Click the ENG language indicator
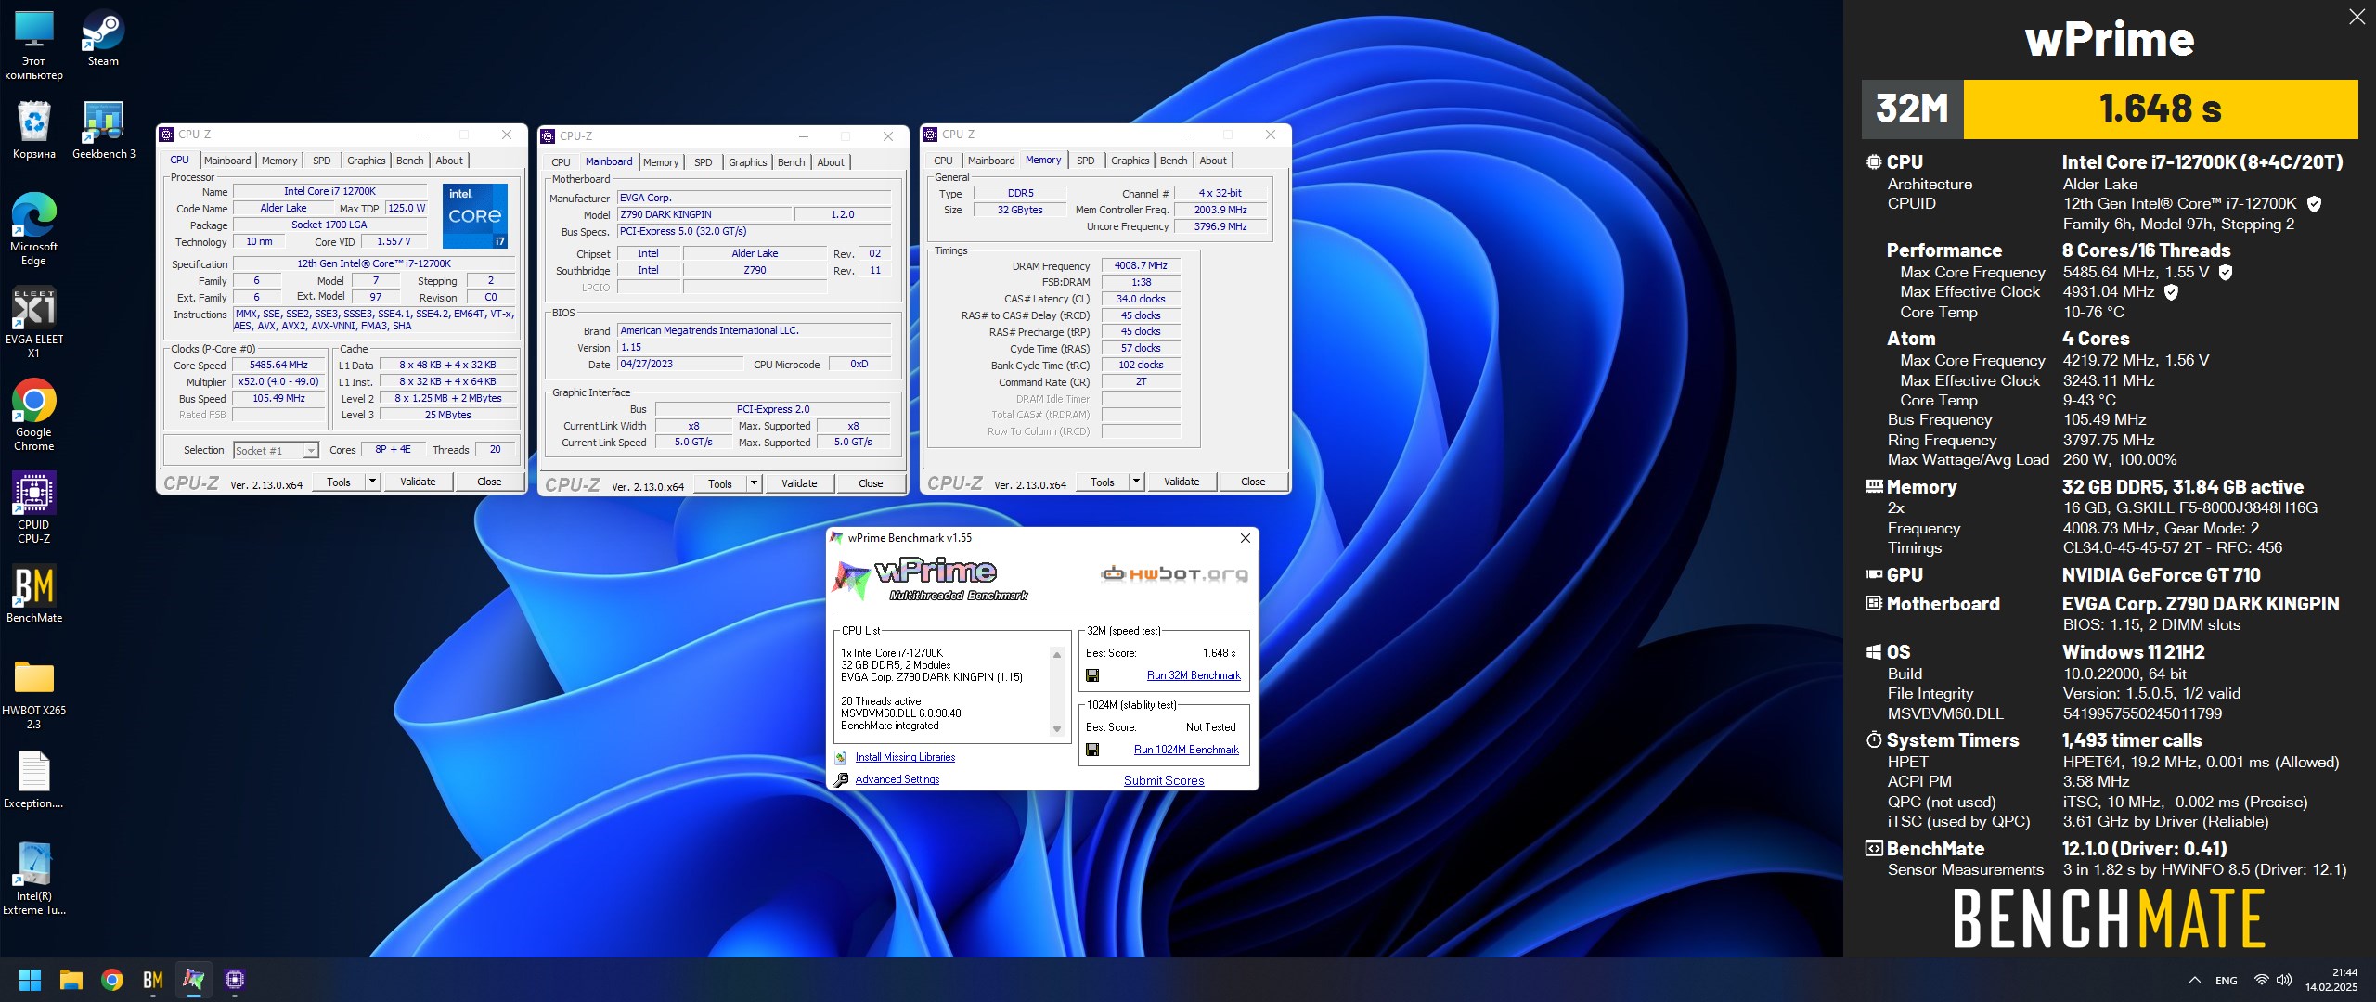Image resolution: width=2376 pixels, height=1002 pixels. click(x=2226, y=980)
